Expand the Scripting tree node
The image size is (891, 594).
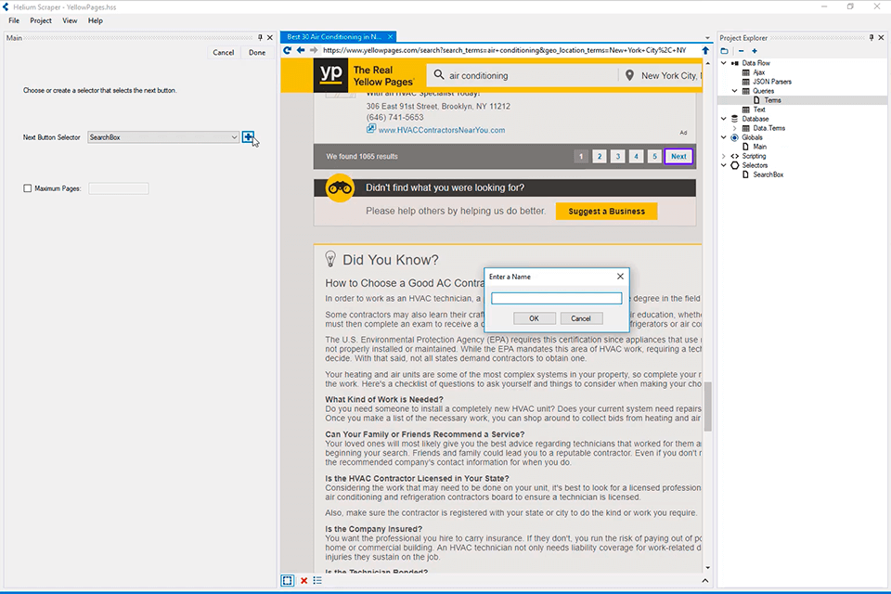[x=723, y=156]
